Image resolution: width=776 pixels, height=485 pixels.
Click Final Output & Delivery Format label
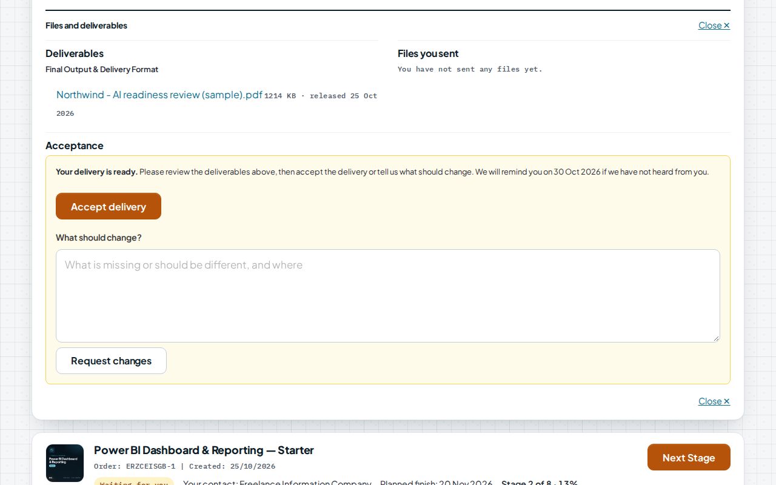click(102, 69)
